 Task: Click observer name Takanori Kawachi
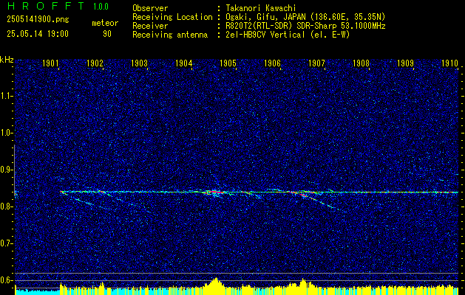point(261,8)
